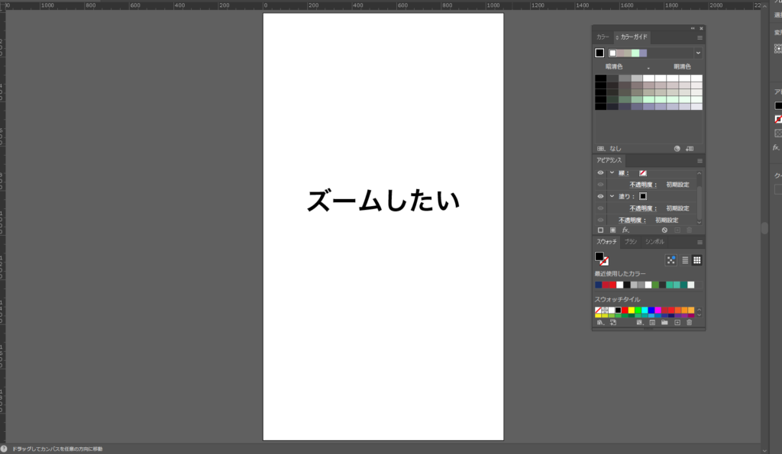
Task: Open the Appearance panel hamburger menu
Action: pos(700,161)
